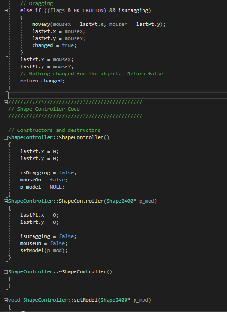227x312 pixels.
Task: Click the "true" keyword
Action: (x=68, y=46)
